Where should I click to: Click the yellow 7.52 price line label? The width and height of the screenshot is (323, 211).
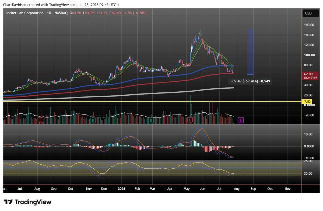(308, 102)
